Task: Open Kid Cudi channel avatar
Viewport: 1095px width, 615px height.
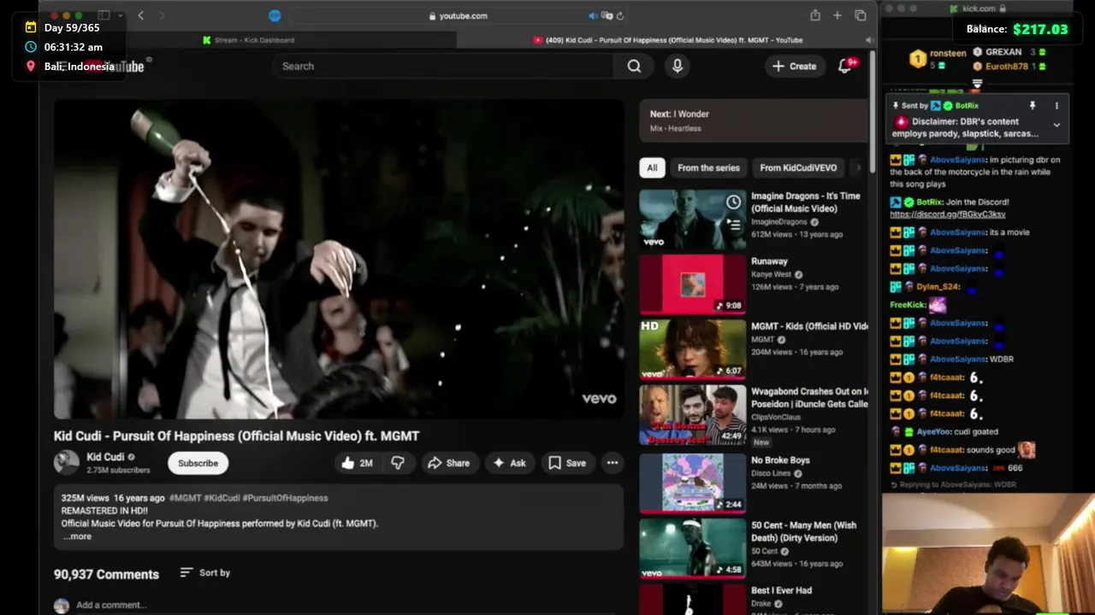Action: pyautogui.click(x=67, y=463)
